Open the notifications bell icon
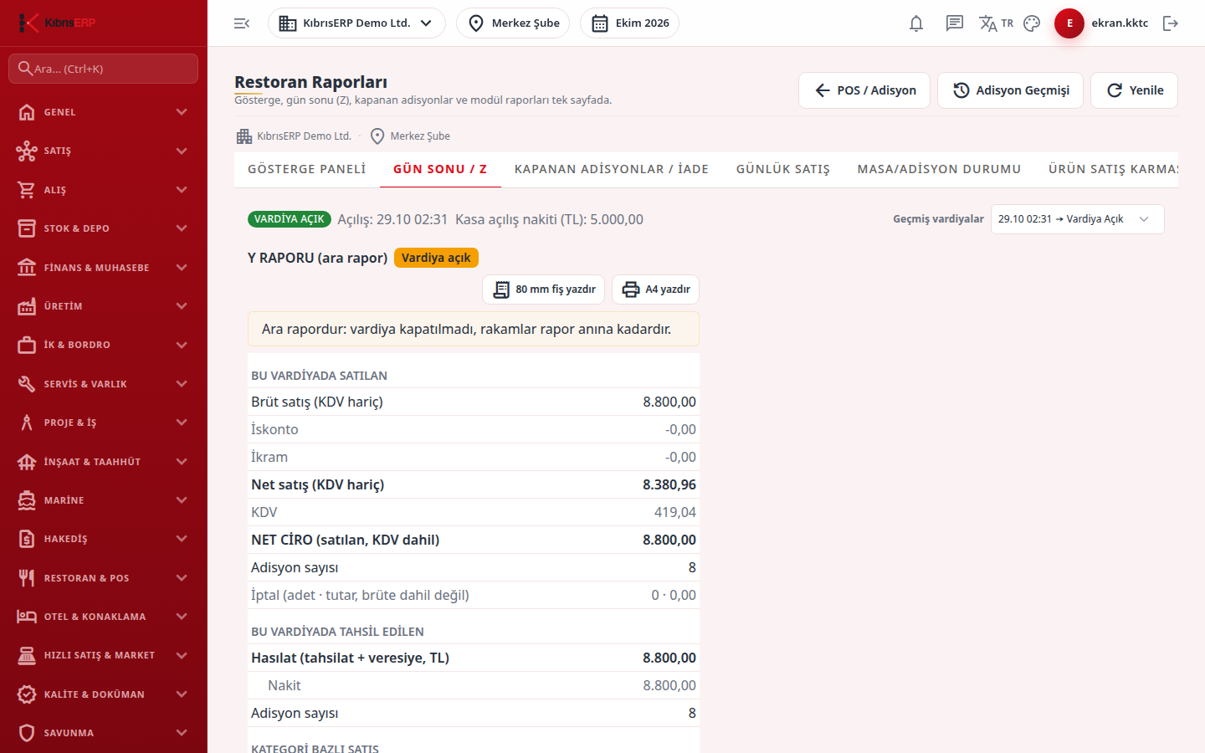This screenshot has width=1205, height=753. (916, 23)
